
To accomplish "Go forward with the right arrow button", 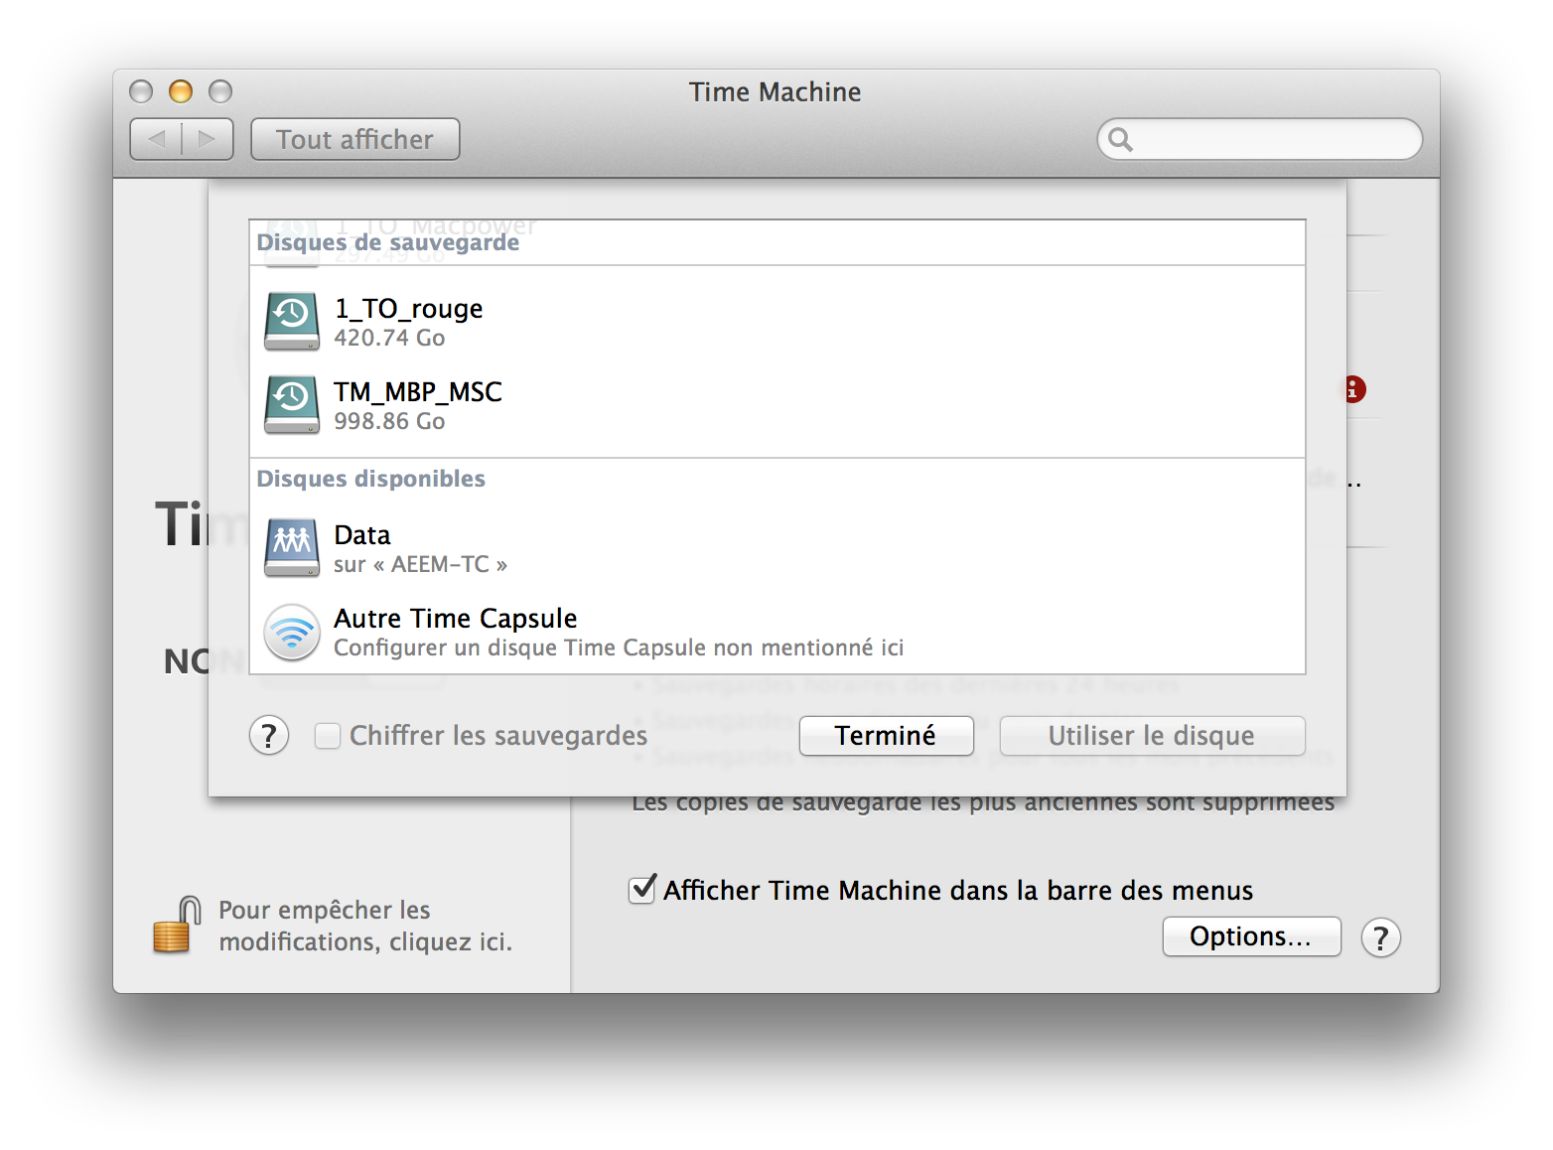I will pyautogui.click(x=208, y=139).
